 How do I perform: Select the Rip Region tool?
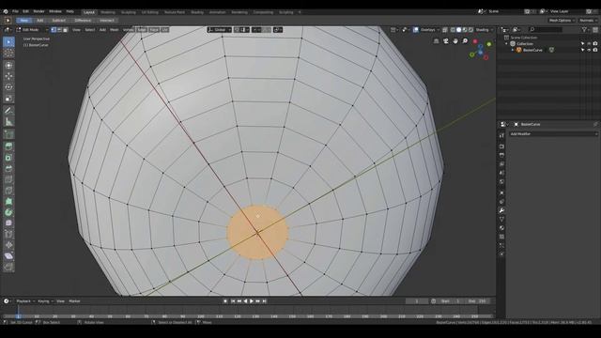point(8,267)
